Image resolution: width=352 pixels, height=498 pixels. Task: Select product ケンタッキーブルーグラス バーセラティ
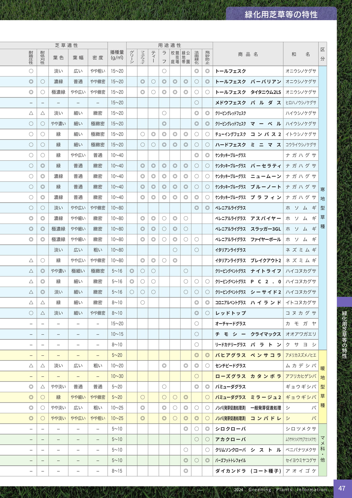pos(248,166)
